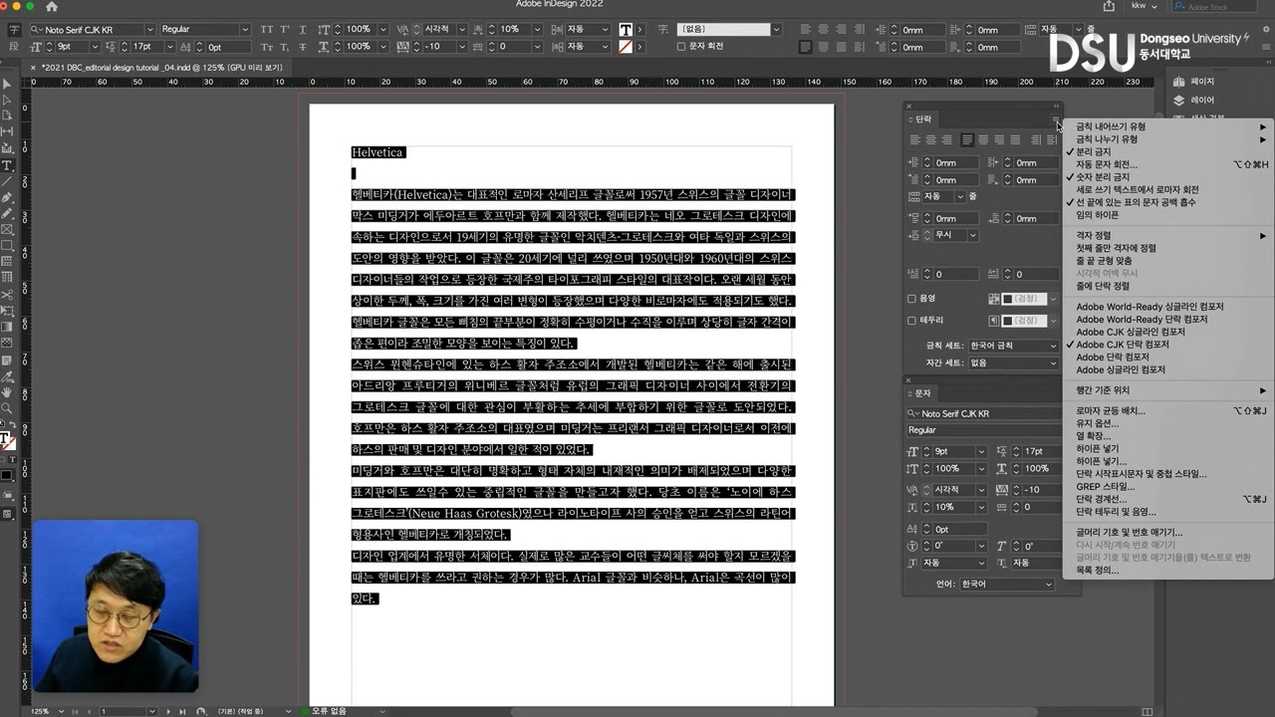Go to last page arrow in status bar
This screenshot has width=1275, height=717.
click(x=181, y=711)
